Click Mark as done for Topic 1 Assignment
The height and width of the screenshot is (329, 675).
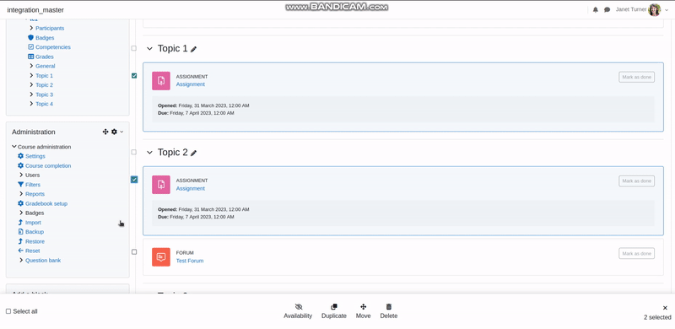(x=637, y=77)
